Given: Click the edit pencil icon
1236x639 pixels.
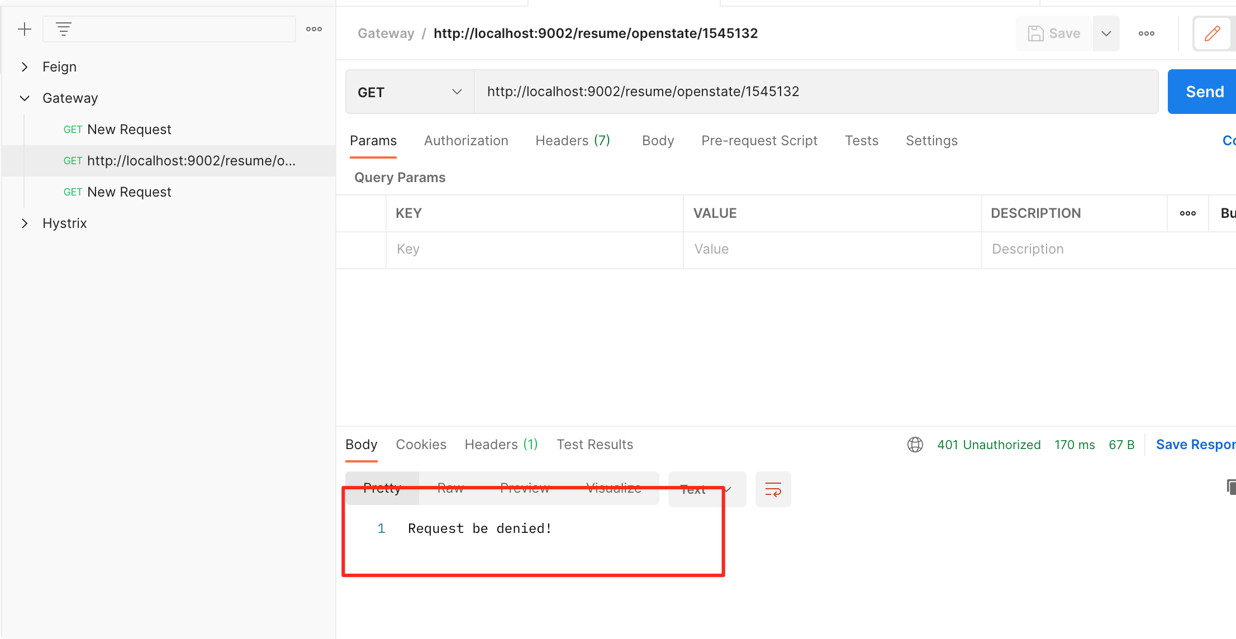Looking at the screenshot, I should coord(1212,34).
